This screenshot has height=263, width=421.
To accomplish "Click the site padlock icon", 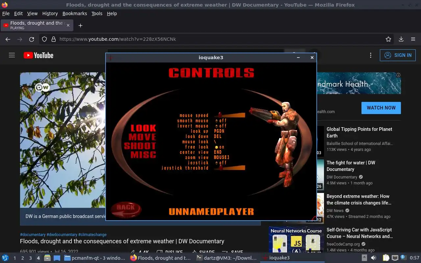I will (54, 39).
